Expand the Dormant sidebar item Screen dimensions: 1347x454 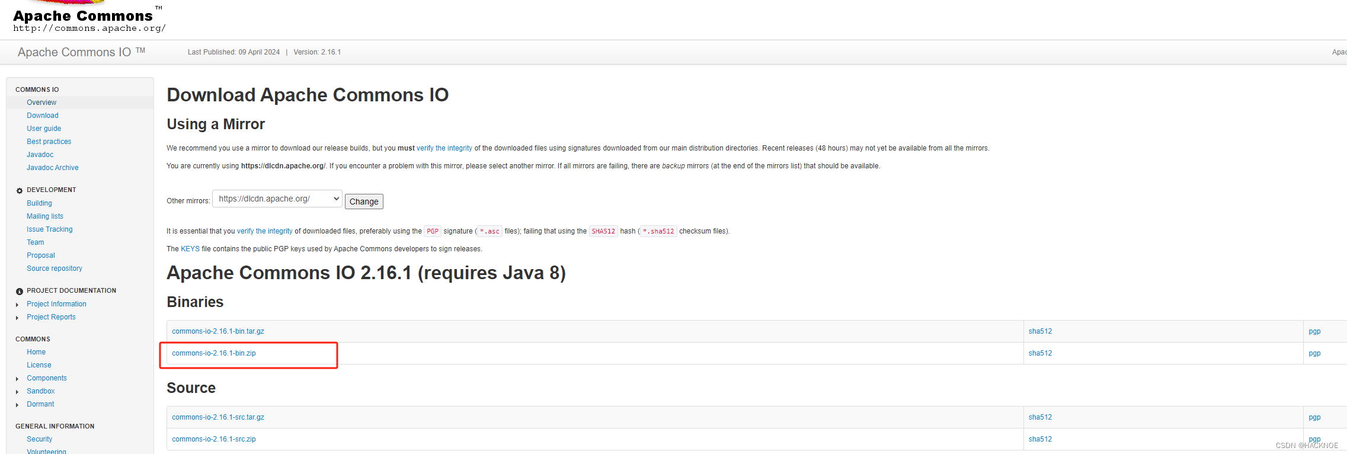click(17, 405)
